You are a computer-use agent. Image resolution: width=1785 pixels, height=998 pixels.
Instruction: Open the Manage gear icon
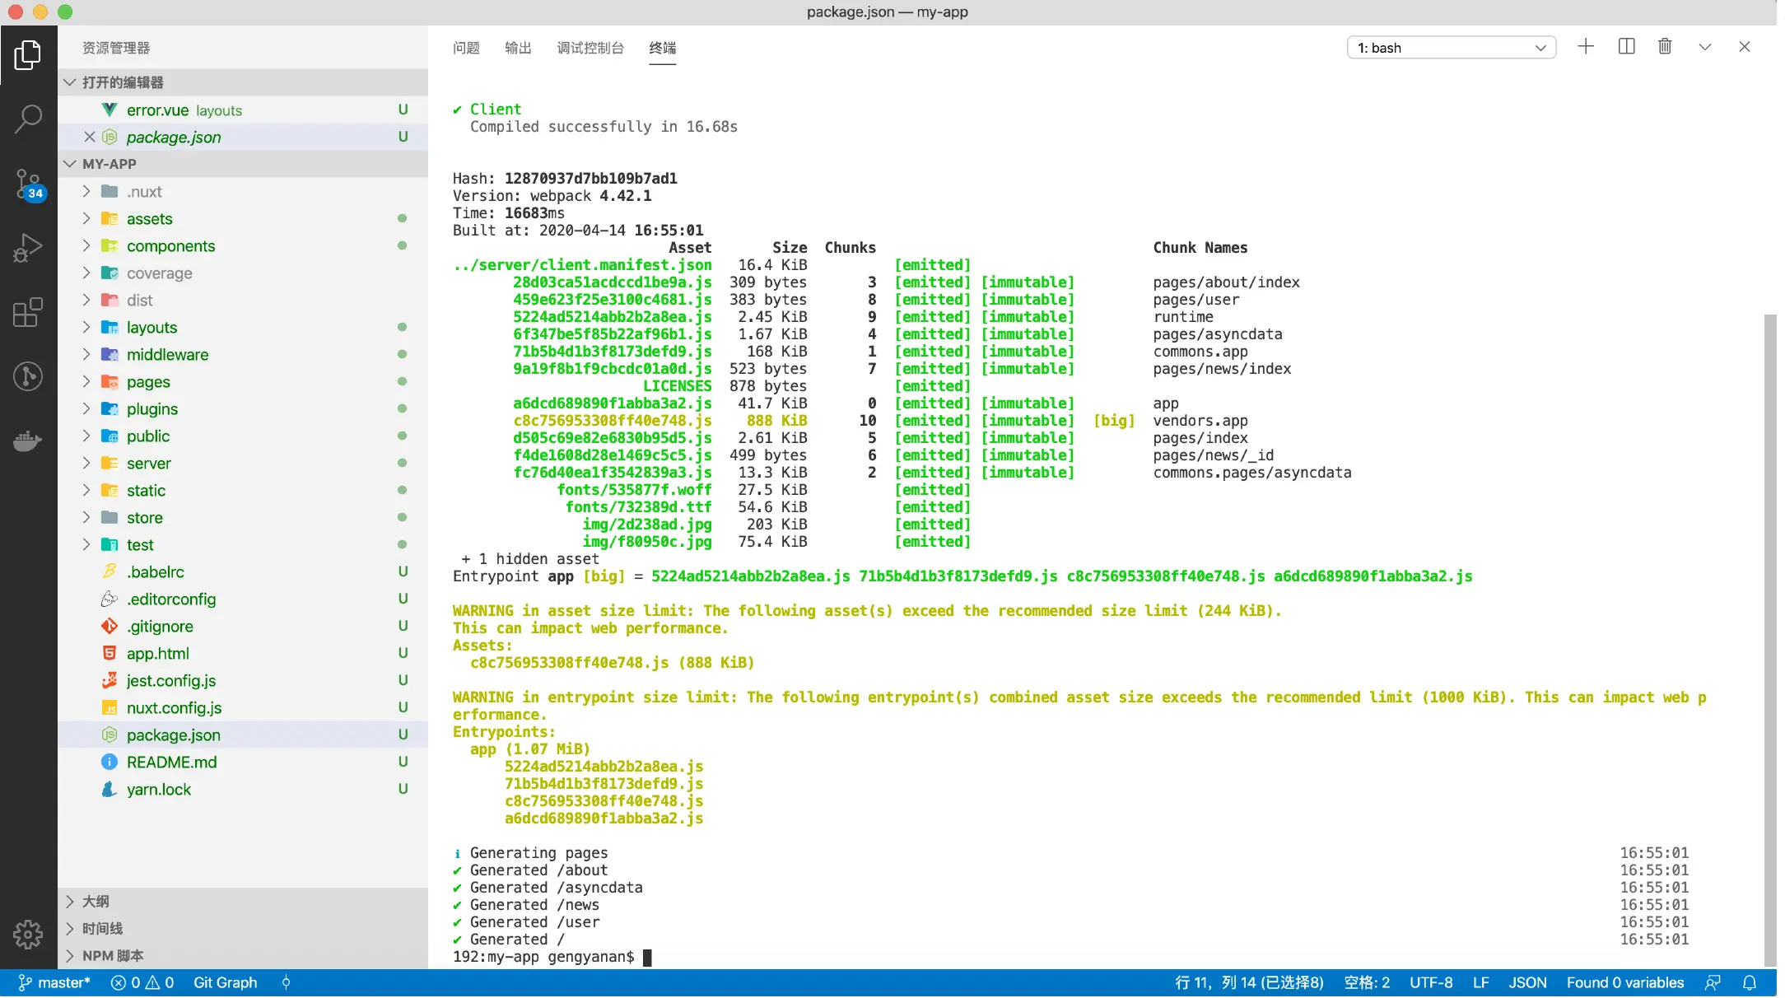point(28,934)
